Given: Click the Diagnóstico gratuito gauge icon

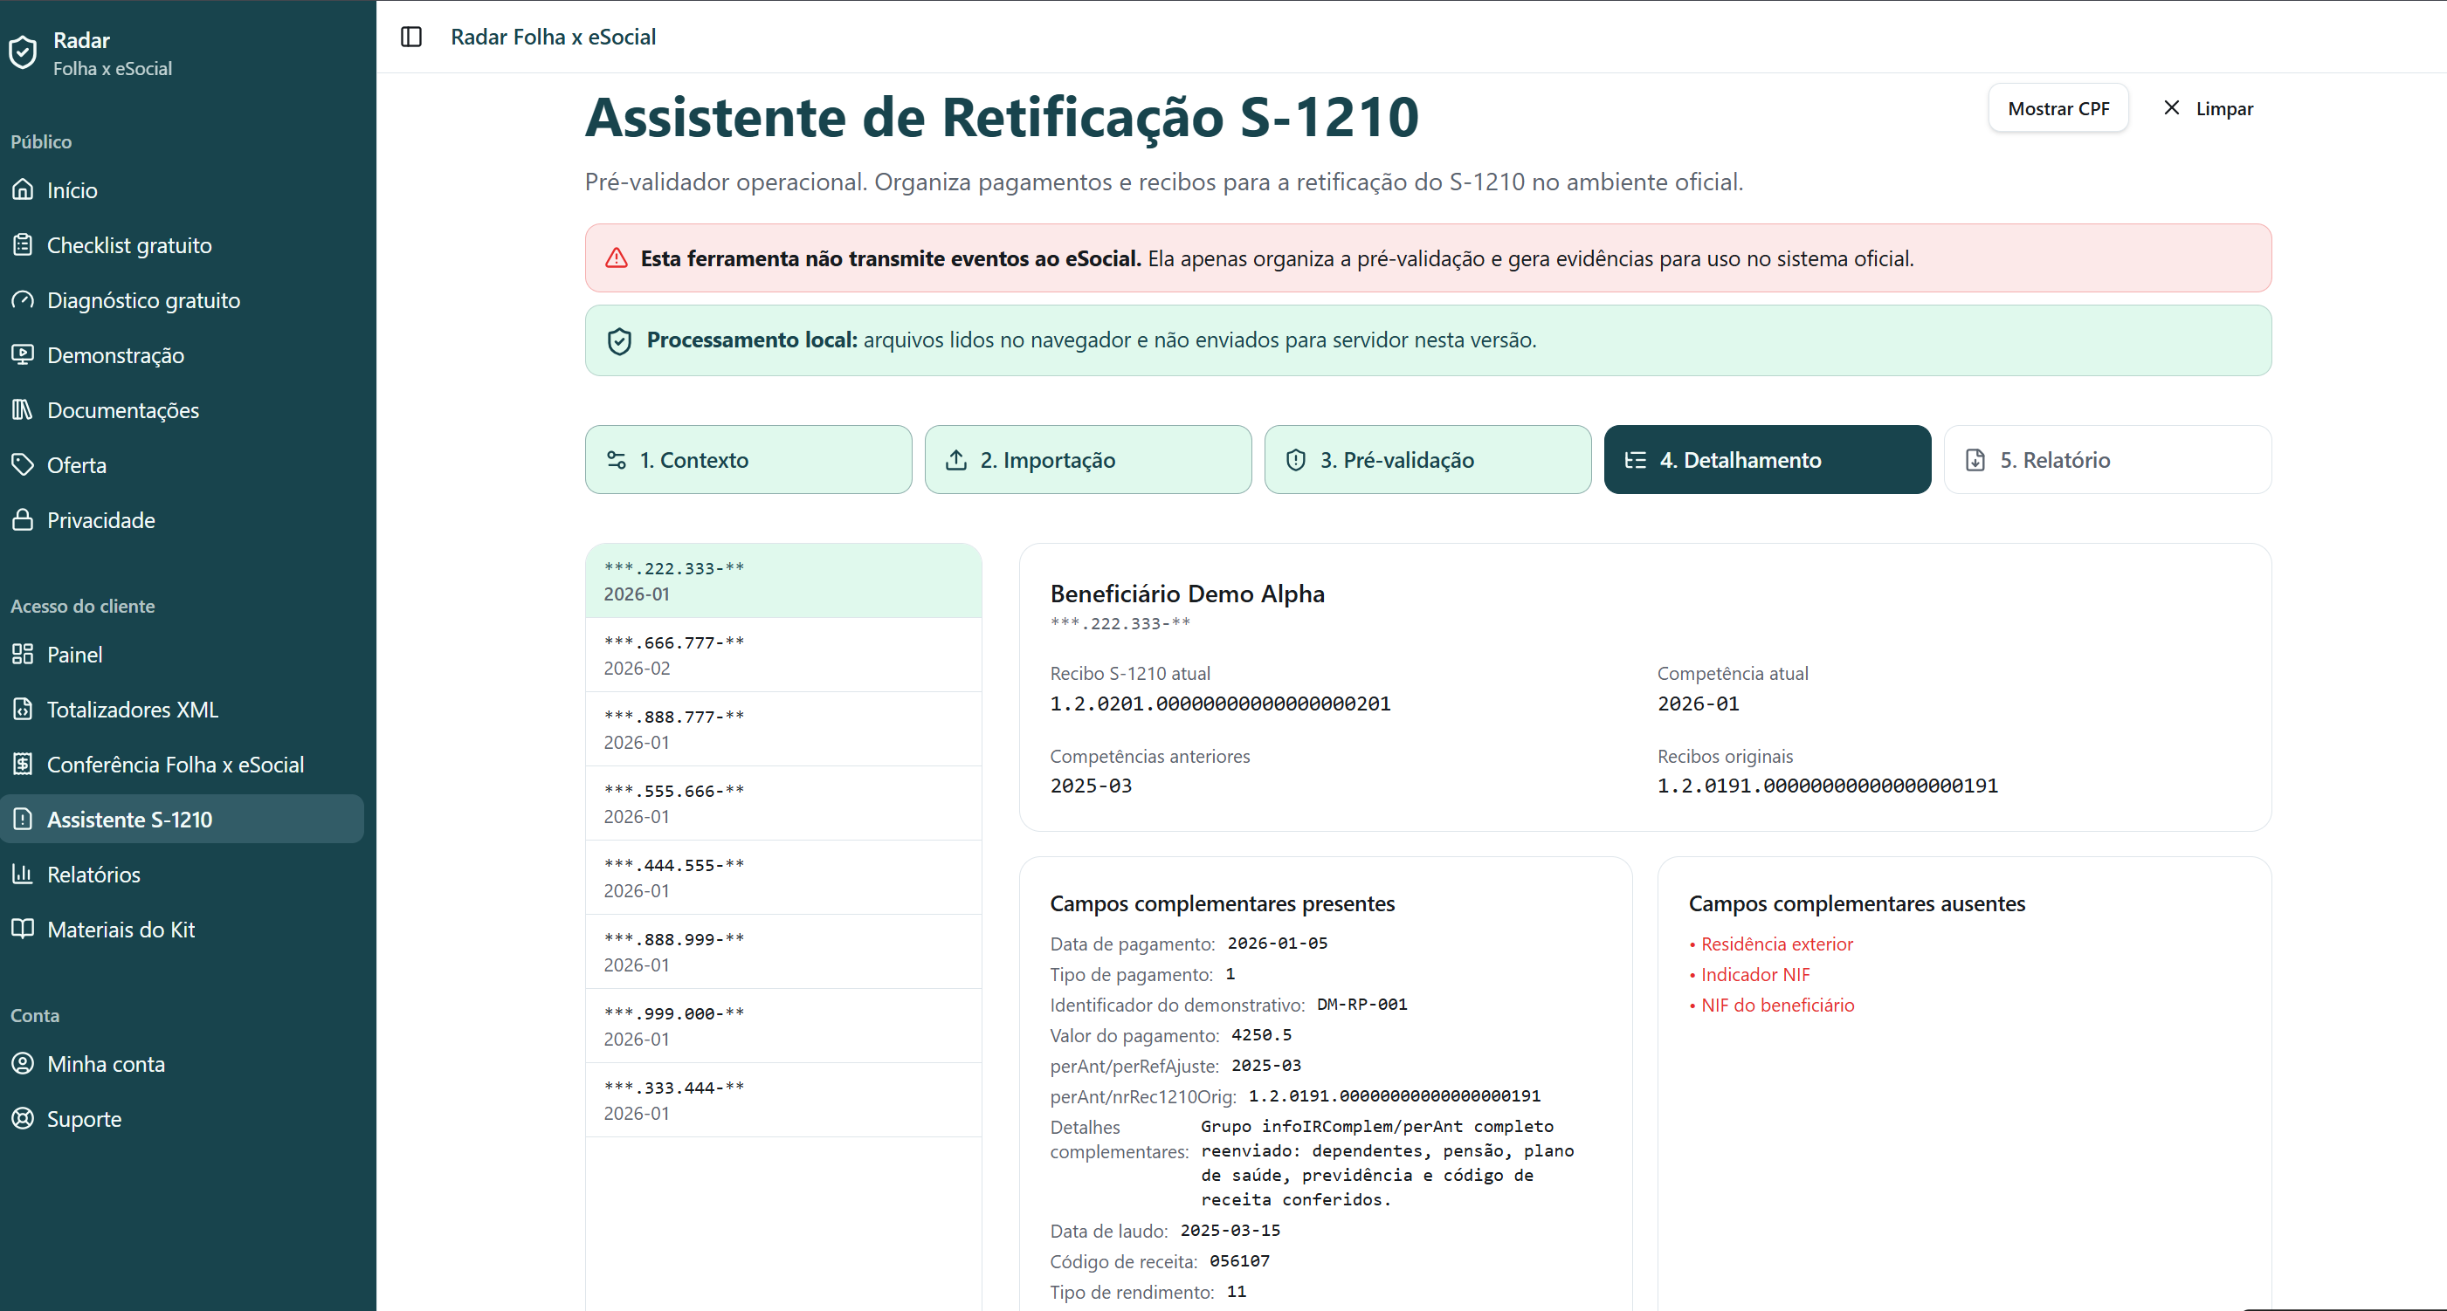Looking at the screenshot, I should tap(23, 300).
